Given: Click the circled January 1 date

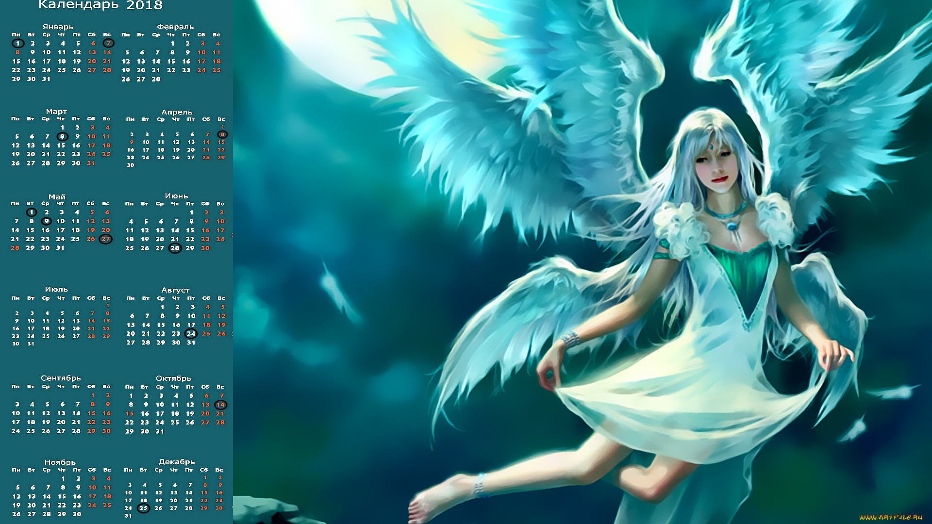Looking at the screenshot, I should [x=17, y=43].
